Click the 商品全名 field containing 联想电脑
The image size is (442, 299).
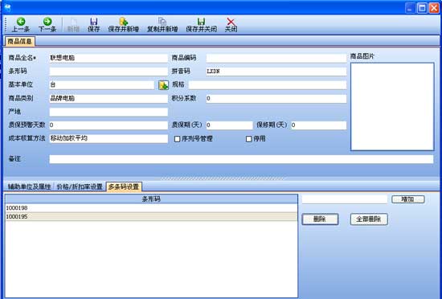[108, 58]
